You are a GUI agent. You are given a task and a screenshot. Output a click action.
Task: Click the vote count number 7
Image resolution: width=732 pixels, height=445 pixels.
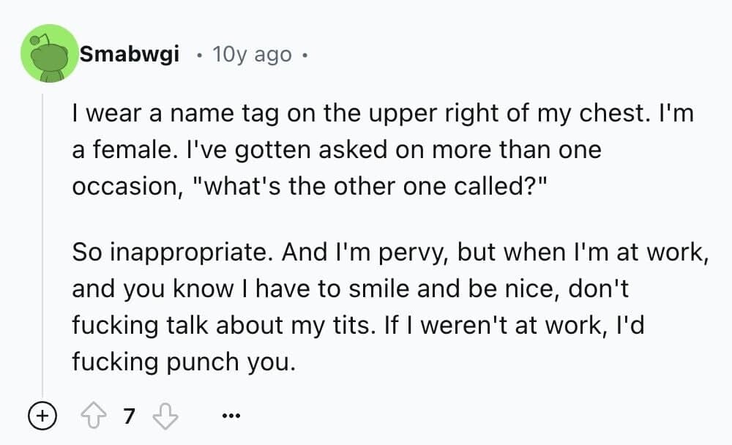click(130, 416)
